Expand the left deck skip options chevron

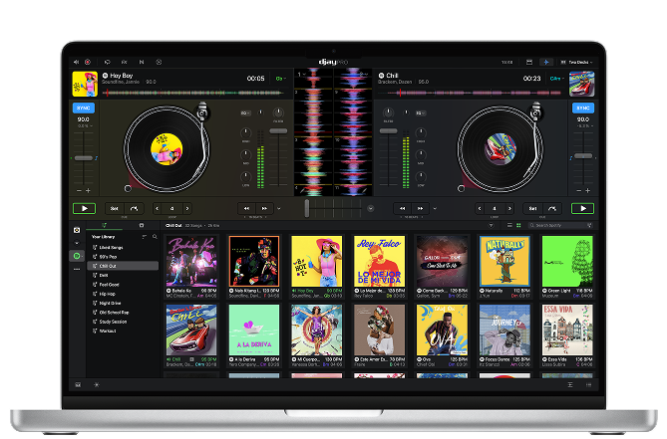click(x=279, y=208)
